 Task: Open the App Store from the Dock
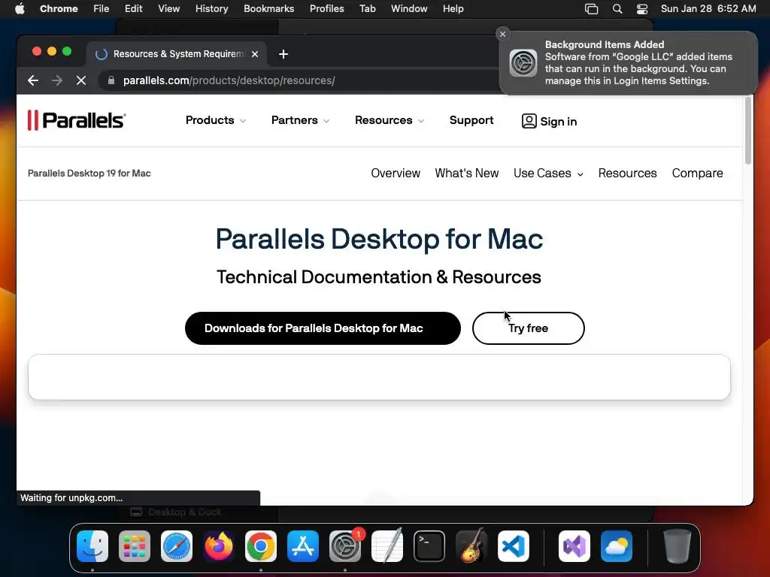click(x=303, y=546)
